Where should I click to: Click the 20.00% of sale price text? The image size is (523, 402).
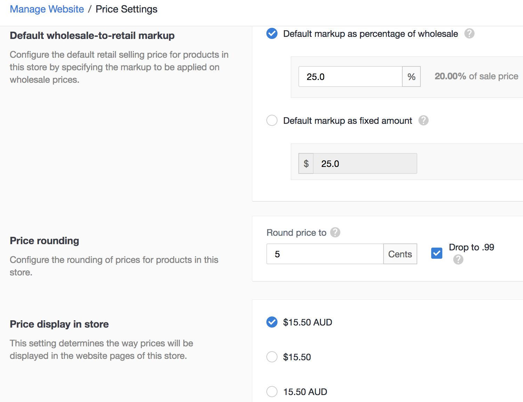[476, 77]
